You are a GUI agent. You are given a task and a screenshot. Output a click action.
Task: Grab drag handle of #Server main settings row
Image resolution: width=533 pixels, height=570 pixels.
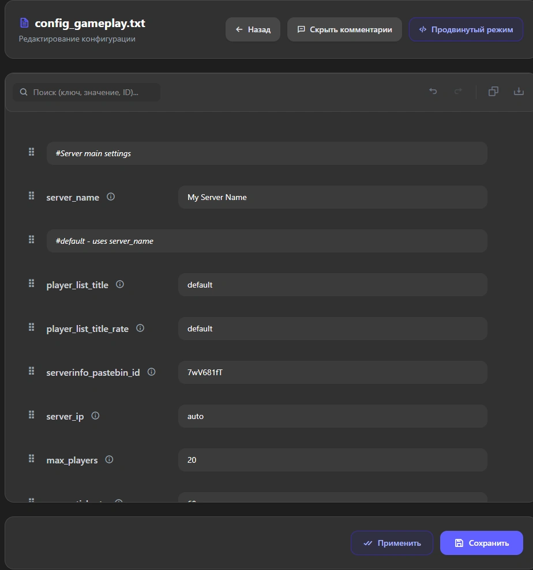tap(32, 152)
